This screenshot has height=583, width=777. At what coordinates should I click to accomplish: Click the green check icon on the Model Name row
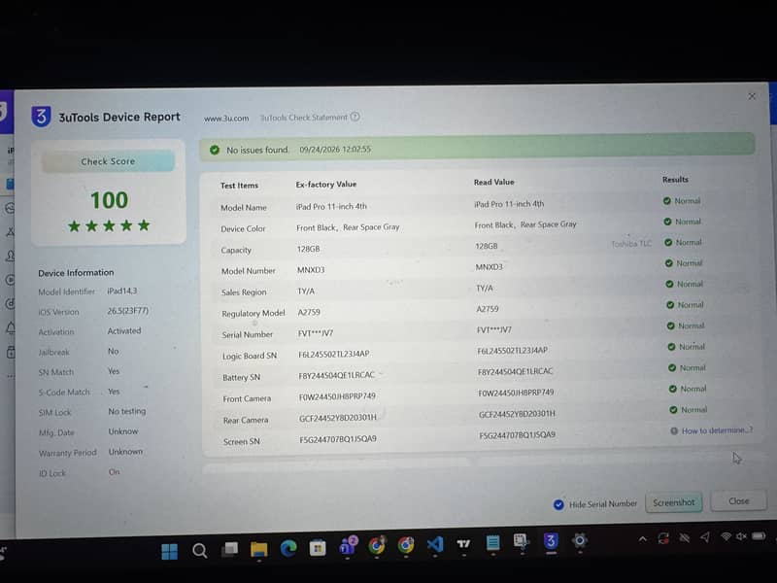click(x=667, y=201)
